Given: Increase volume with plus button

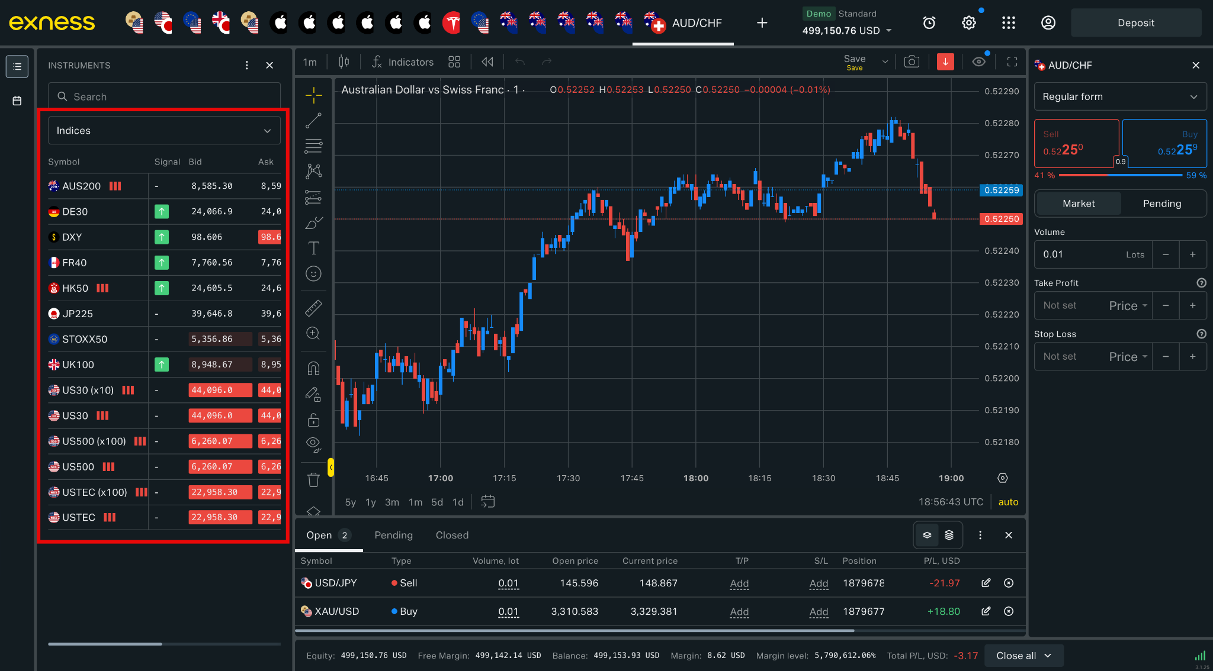Looking at the screenshot, I should (1193, 254).
